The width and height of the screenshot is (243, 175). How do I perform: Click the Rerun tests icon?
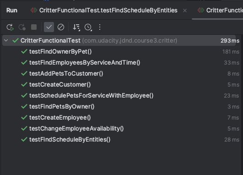[10, 27]
